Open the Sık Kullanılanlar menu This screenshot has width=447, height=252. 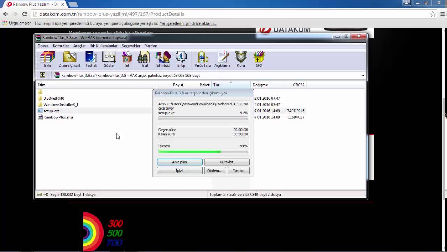(x=104, y=46)
